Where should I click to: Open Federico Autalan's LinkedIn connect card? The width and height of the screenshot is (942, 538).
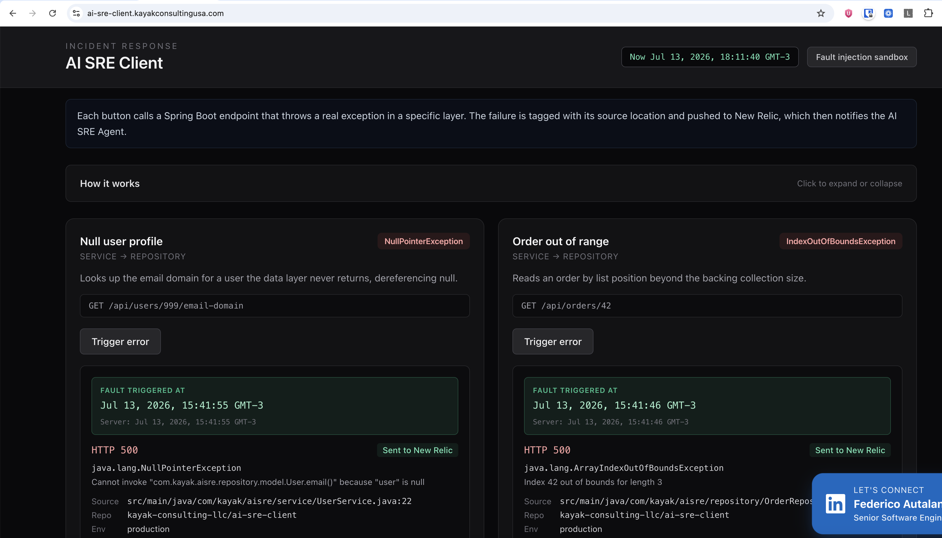click(x=877, y=504)
